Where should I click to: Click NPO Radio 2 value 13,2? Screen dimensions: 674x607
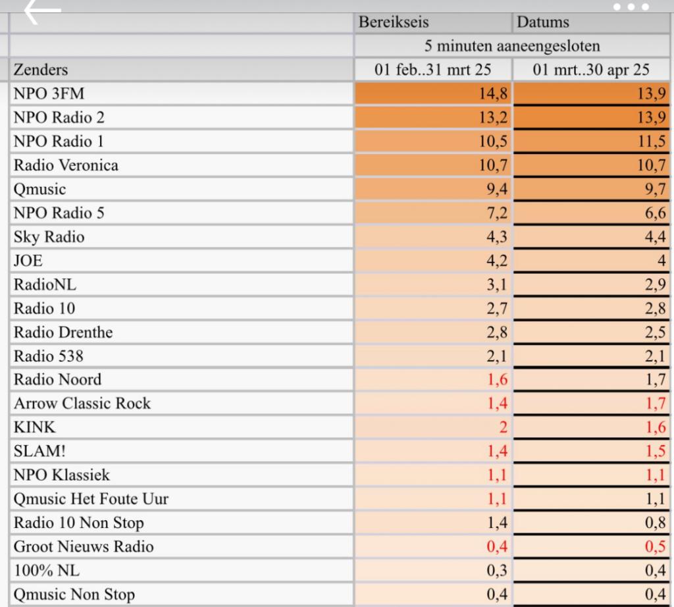click(433, 117)
